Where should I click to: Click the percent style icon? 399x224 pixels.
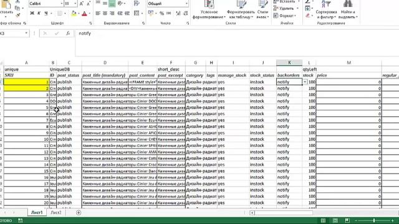click(x=161, y=13)
